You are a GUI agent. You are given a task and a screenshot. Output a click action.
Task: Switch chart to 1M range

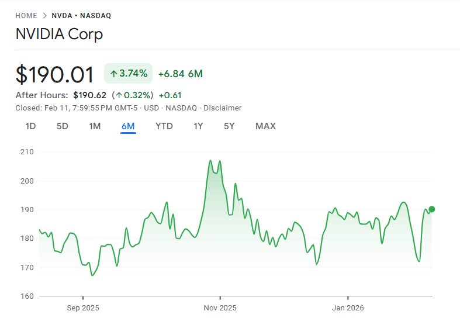click(95, 126)
